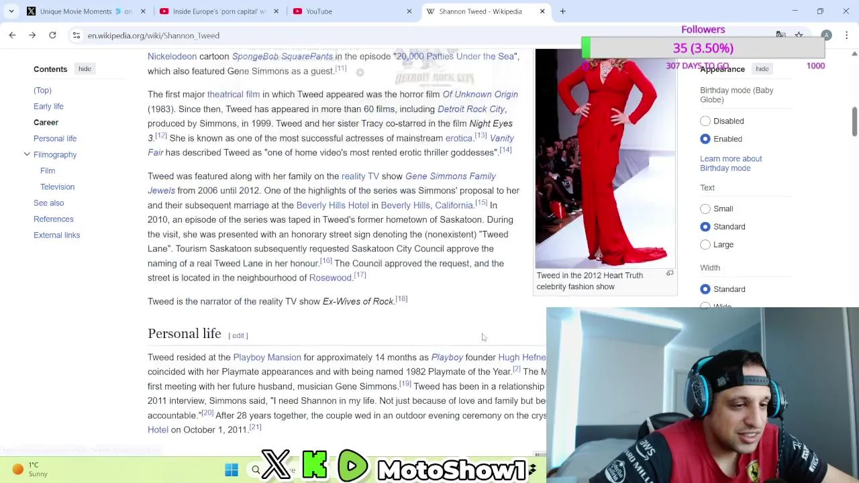Open the Chrome three-dot menu
Screen dimensions: 859x483
tap(846, 35)
